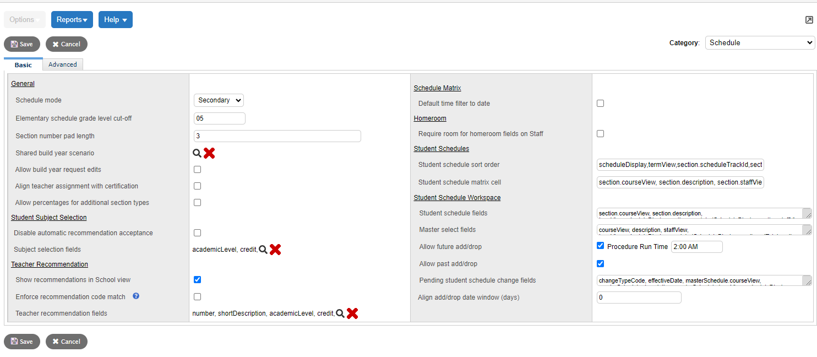The height and width of the screenshot is (357, 817).
Task: Disable Allow past add/drop
Action: [600, 263]
